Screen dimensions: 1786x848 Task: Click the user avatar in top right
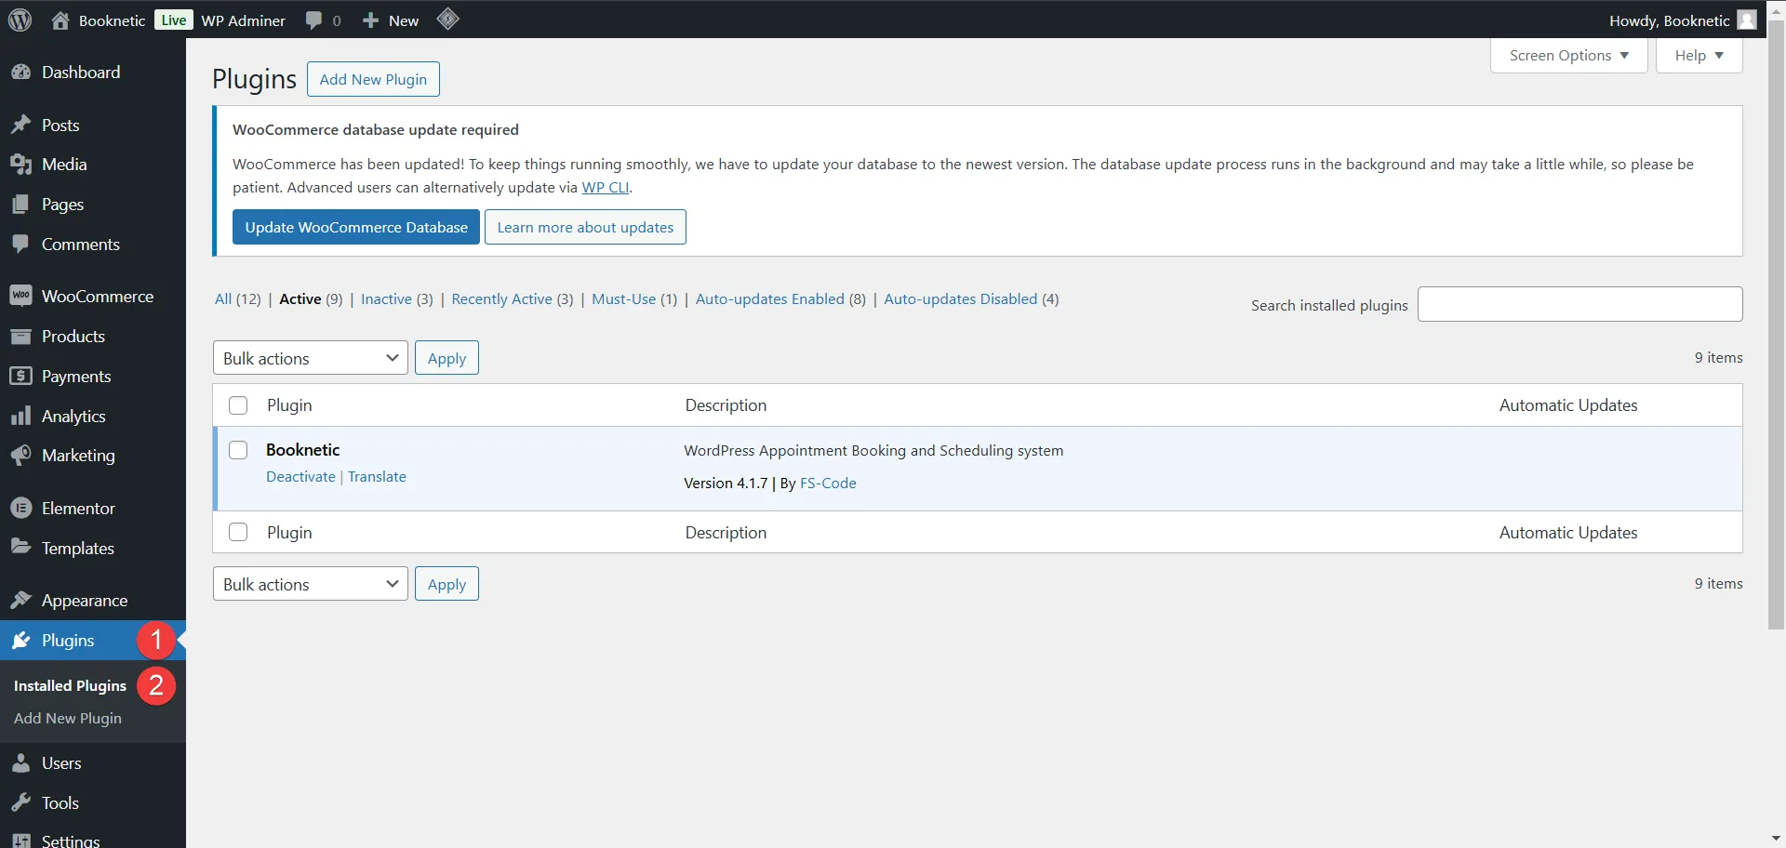click(1747, 20)
